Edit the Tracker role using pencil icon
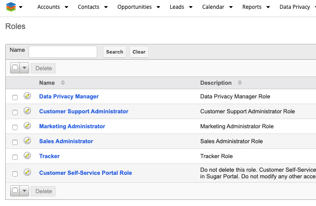This screenshot has width=316, height=206. (x=27, y=155)
